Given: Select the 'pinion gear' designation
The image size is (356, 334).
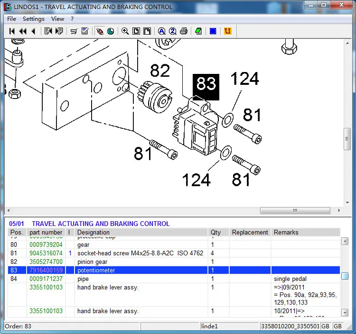Looking at the screenshot, I should point(93,262).
